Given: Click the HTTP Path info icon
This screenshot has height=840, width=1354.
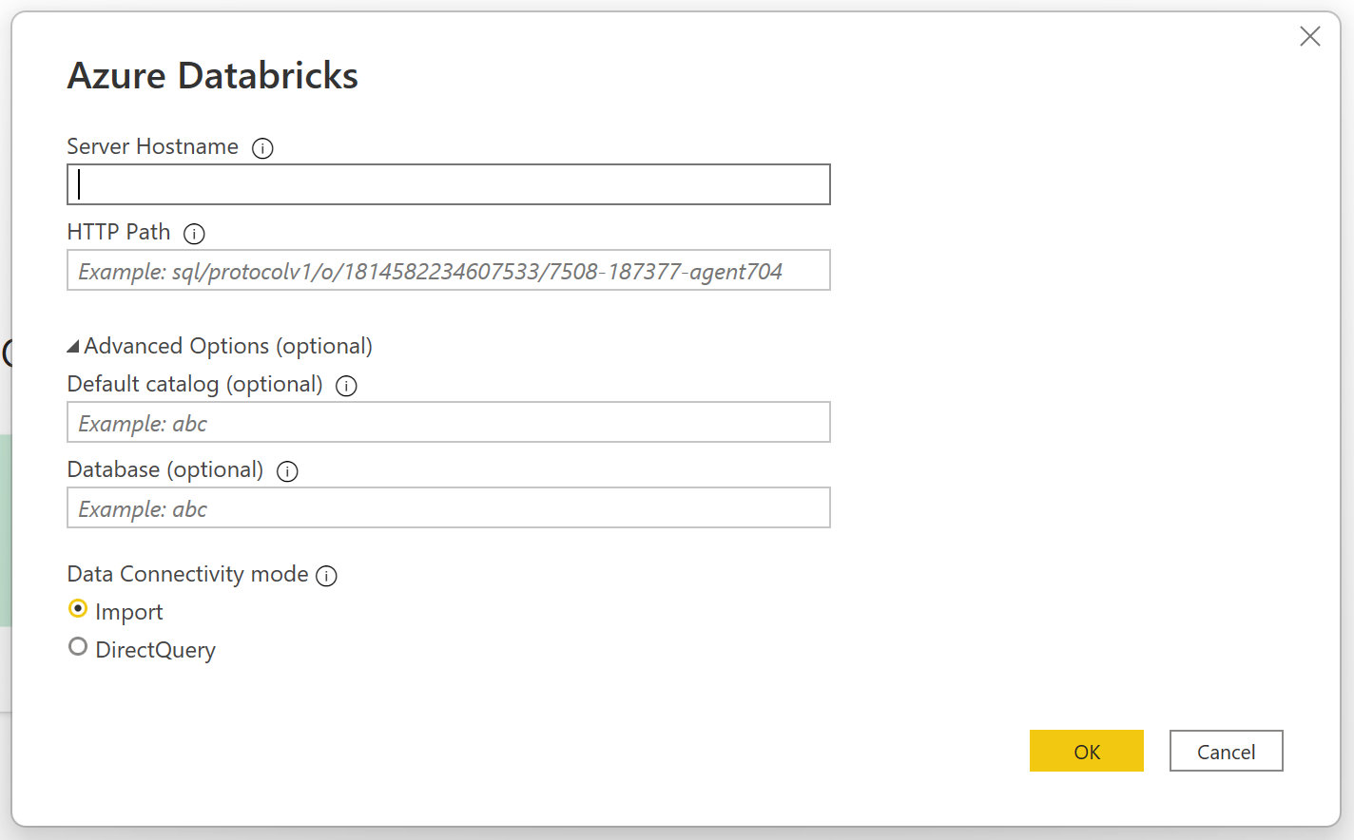Looking at the screenshot, I should click(194, 233).
